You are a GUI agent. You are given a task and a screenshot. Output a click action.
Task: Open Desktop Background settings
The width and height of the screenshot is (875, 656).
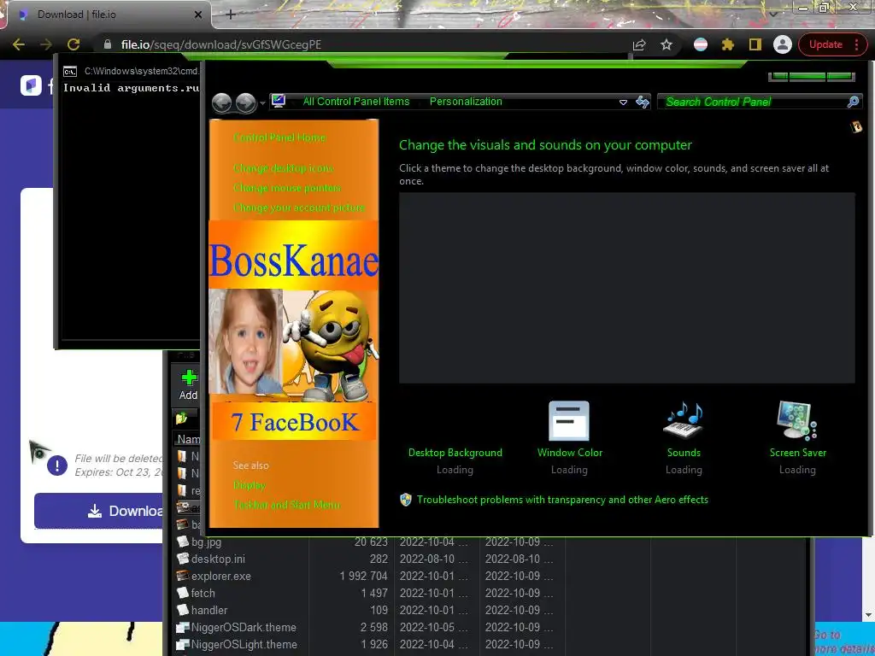coord(455,453)
